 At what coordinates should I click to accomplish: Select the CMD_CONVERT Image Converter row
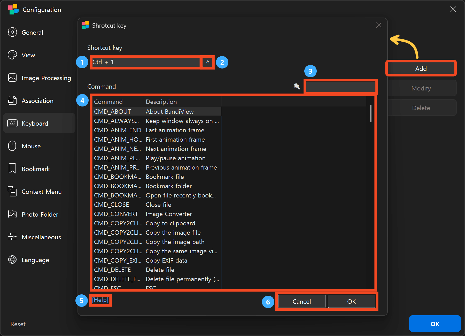[x=157, y=214]
